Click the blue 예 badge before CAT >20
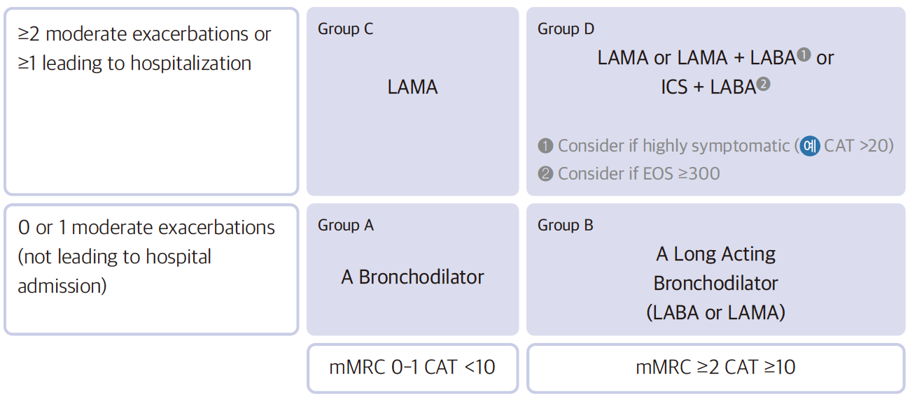Viewport: 910px width, 401px height. point(810,146)
